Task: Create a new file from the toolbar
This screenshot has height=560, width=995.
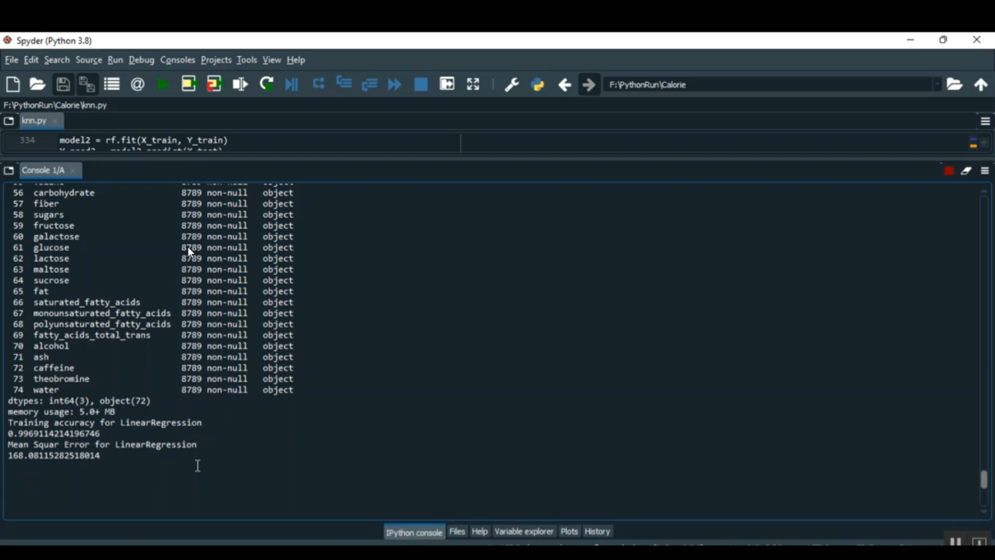Action: click(x=13, y=84)
